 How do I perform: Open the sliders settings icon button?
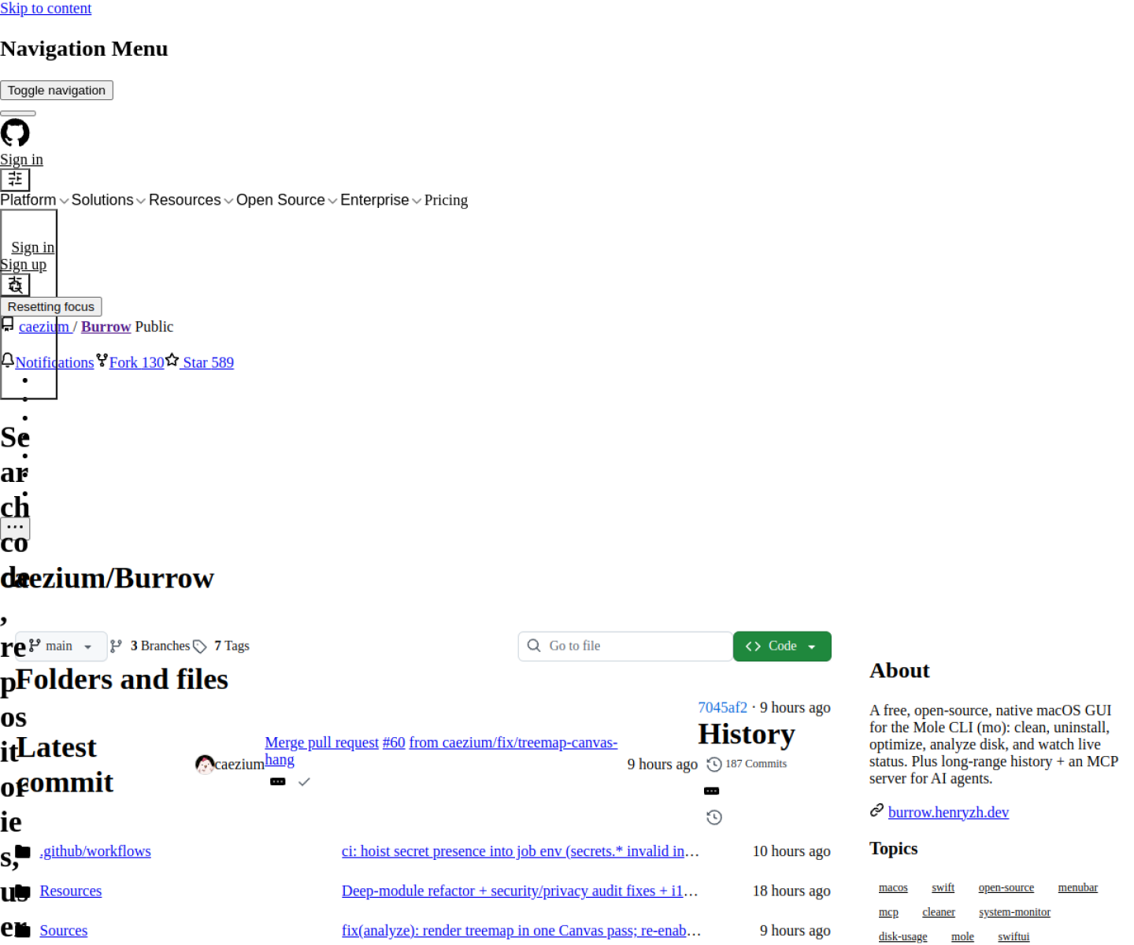[x=15, y=180]
